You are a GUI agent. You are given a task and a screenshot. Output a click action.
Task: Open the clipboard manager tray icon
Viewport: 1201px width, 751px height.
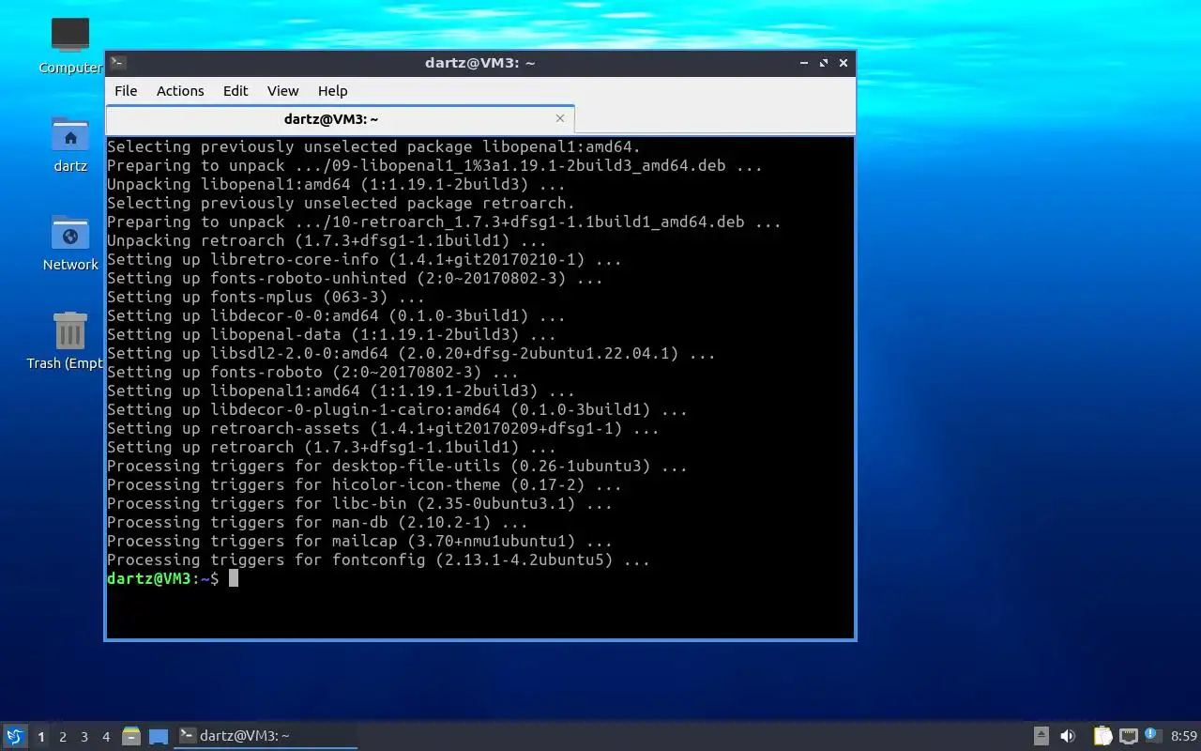(x=1102, y=736)
